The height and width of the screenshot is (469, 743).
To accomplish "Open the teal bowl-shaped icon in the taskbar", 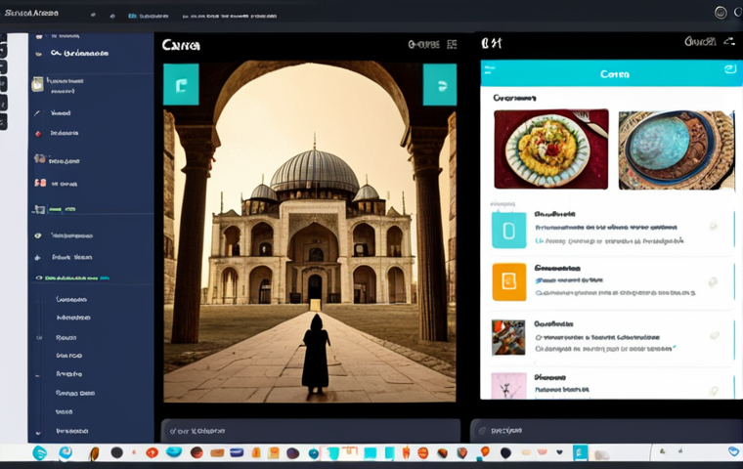I will coord(174,452).
